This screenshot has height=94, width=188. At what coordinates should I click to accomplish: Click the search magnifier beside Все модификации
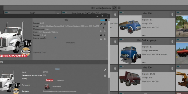[x=114, y=8]
